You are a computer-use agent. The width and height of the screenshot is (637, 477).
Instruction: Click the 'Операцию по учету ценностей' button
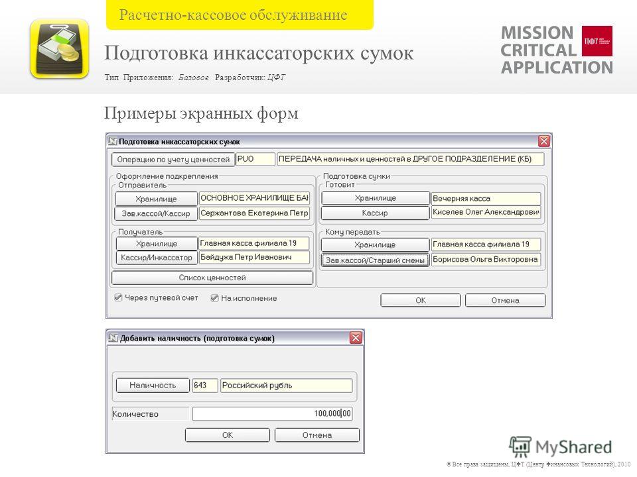click(173, 160)
